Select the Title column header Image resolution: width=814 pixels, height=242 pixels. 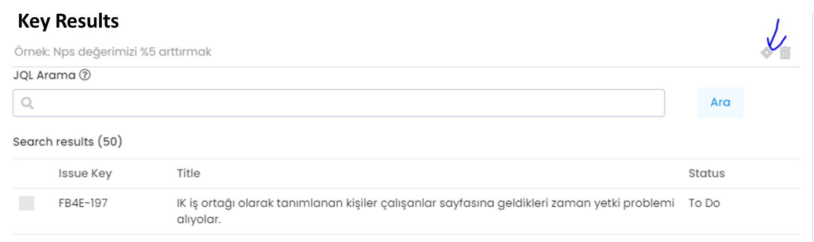point(188,173)
